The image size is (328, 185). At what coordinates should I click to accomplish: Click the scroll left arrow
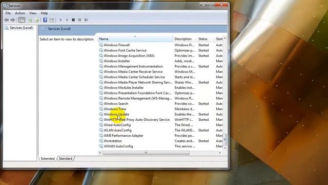100,153
